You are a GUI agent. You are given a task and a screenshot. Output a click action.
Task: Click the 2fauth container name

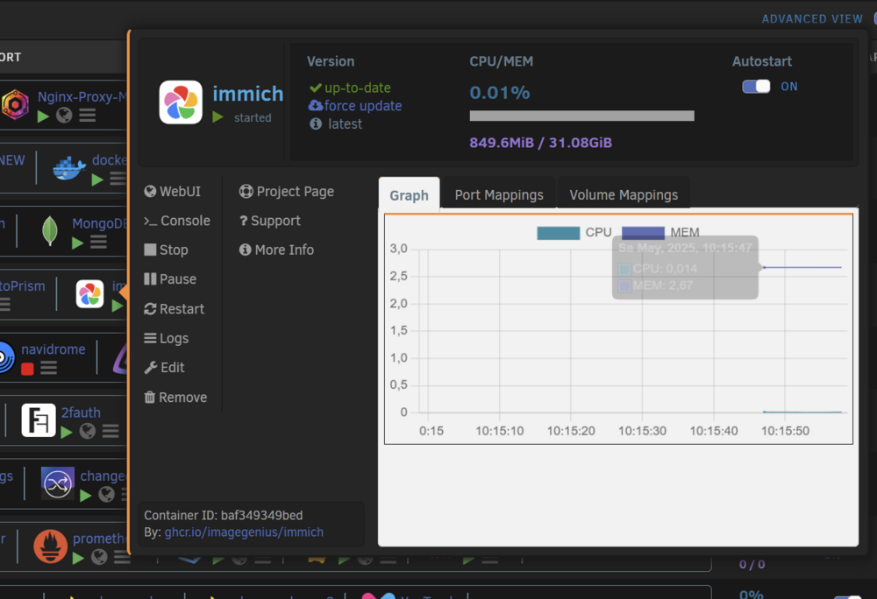pyautogui.click(x=81, y=412)
